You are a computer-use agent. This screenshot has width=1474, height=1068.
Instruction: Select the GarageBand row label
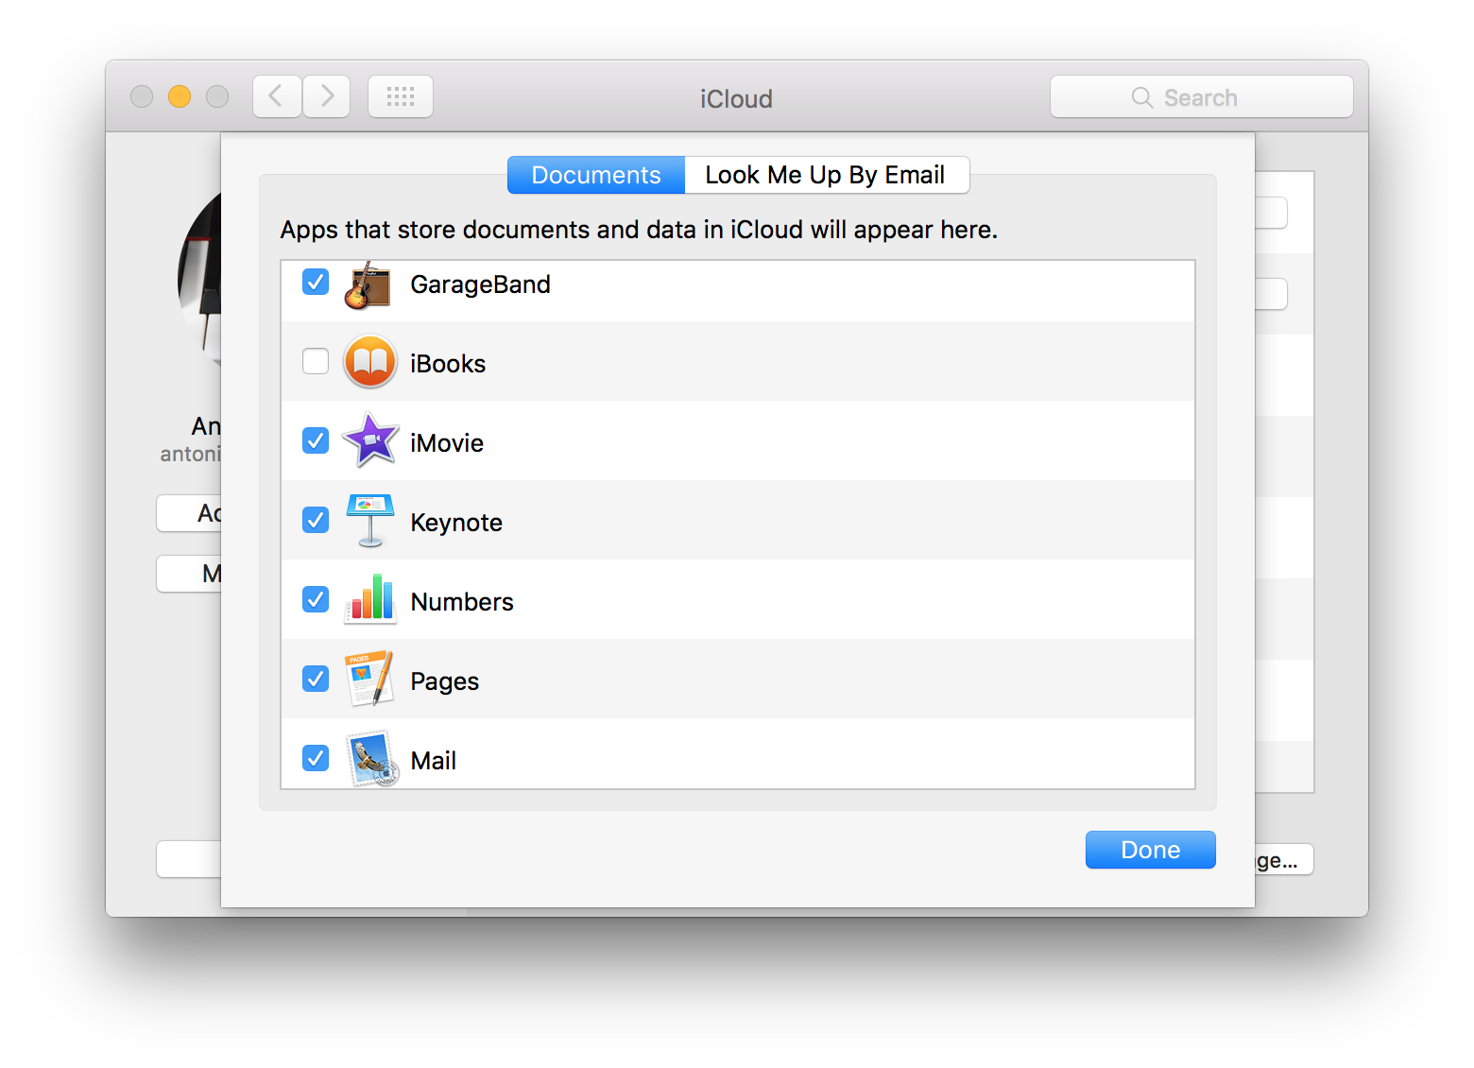coord(480,284)
